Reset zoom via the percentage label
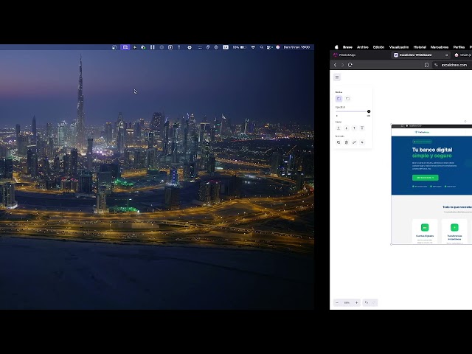472x354 pixels. pos(347,302)
